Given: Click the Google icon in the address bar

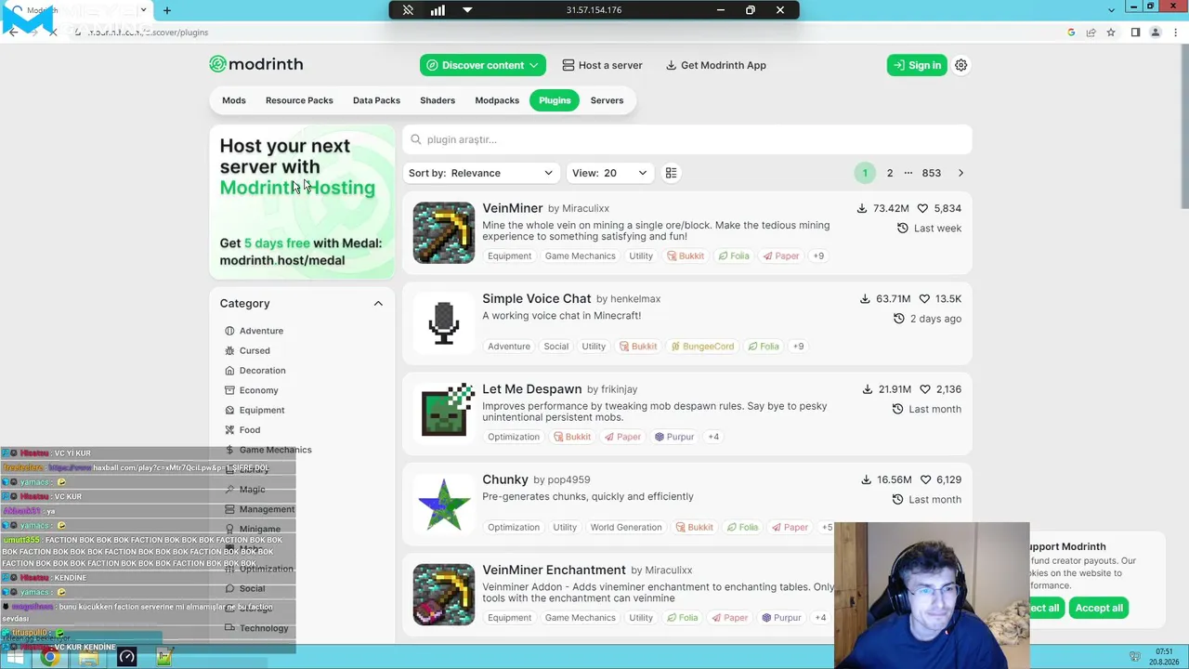Looking at the screenshot, I should point(1071,33).
